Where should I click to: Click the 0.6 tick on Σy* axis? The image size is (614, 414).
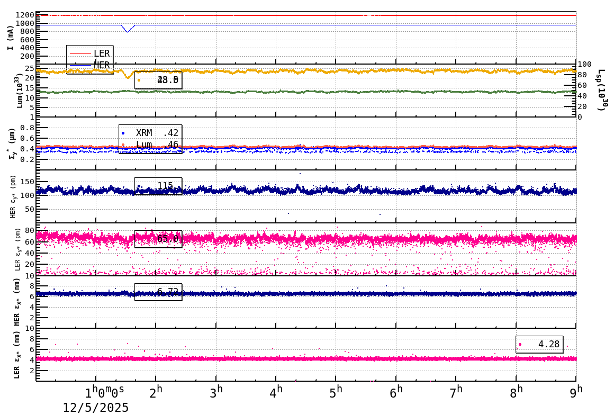(28, 138)
